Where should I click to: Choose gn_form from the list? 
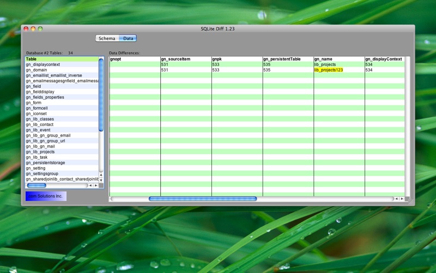click(62, 103)
